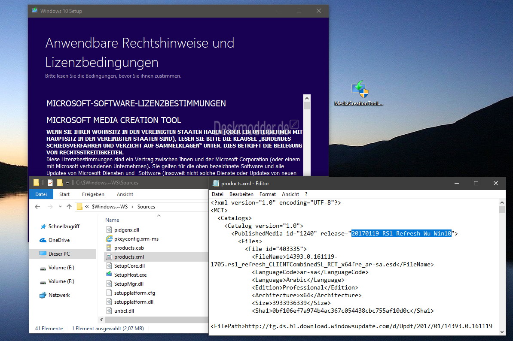Select the SetupCore.dll file
The height and width of the screenshot is (341, 513).
[x=129, y=266]
